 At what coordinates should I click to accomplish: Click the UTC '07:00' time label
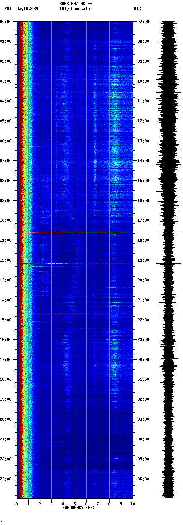[x=143, y=22]
